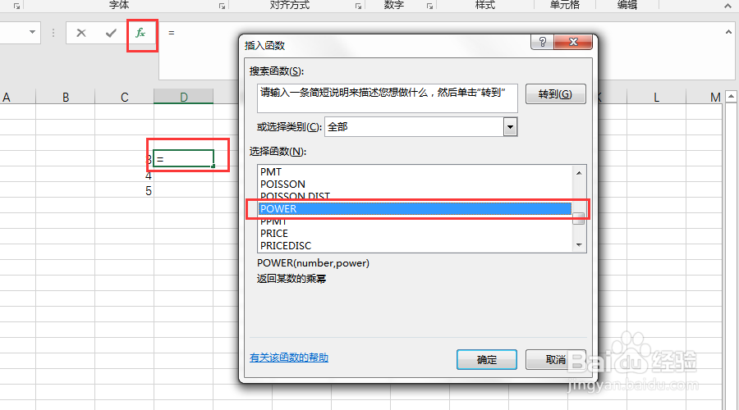Open number group dialog launcher
The width and height of the screenshot is (739, 410).
(x=429, y=6)
